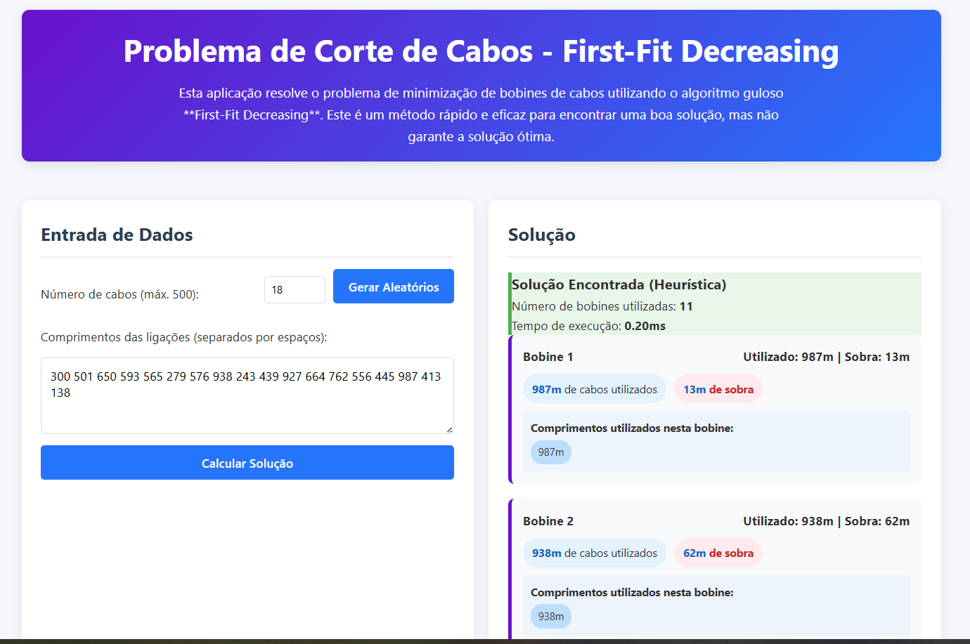Select the 938m de cabos utilizados badge
Image resolution: width=970 pixels, height=644 pixels.
click(x=594, y=553)
